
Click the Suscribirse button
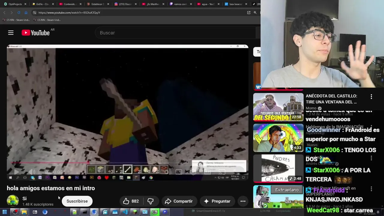tap(77, 201)
